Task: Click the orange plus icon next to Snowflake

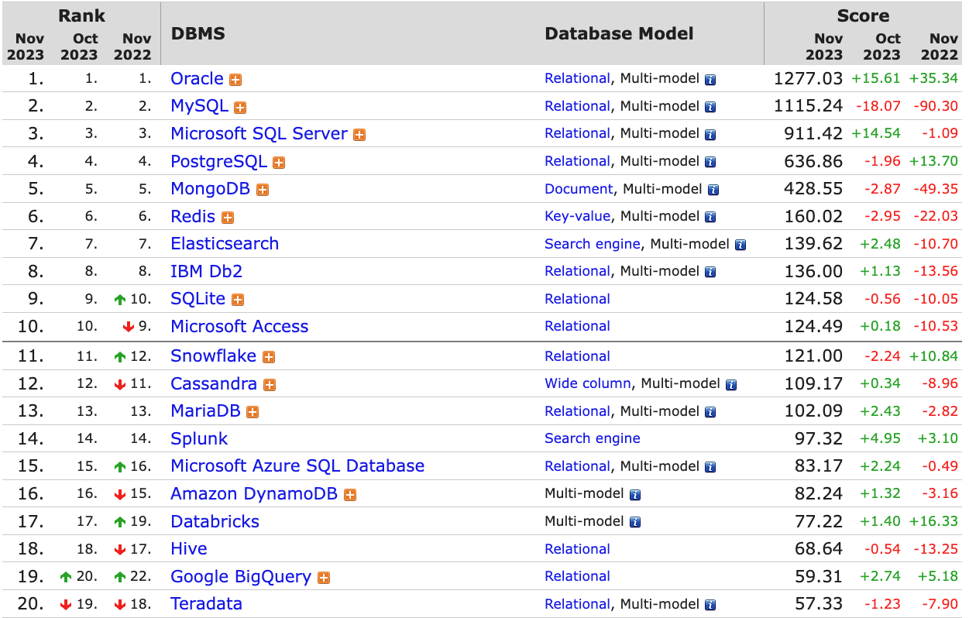Action: pos(269,357)
